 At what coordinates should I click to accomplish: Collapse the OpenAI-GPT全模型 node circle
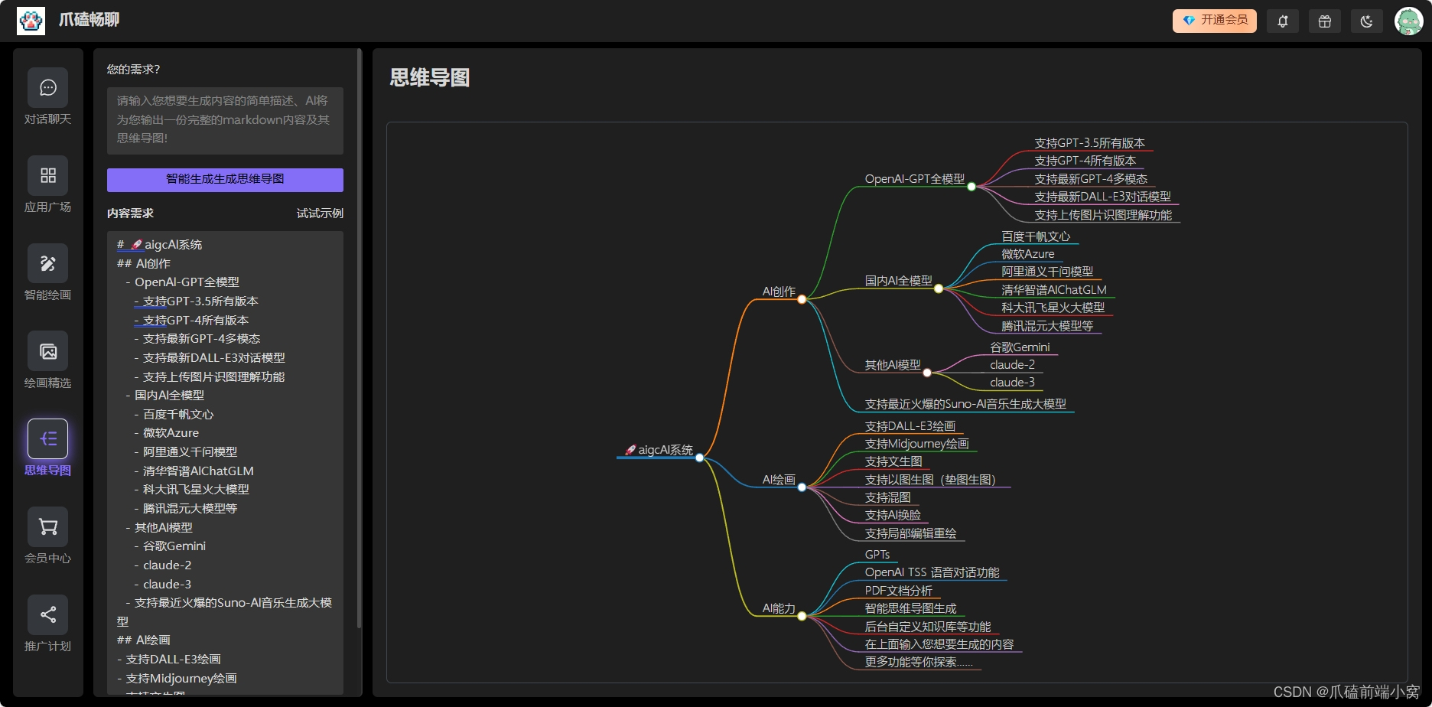(971, 187)
